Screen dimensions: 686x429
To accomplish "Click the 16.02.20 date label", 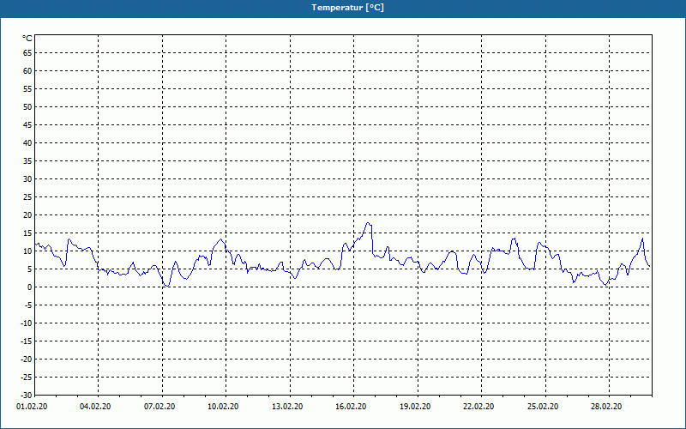I will click(x=352, y=407).
